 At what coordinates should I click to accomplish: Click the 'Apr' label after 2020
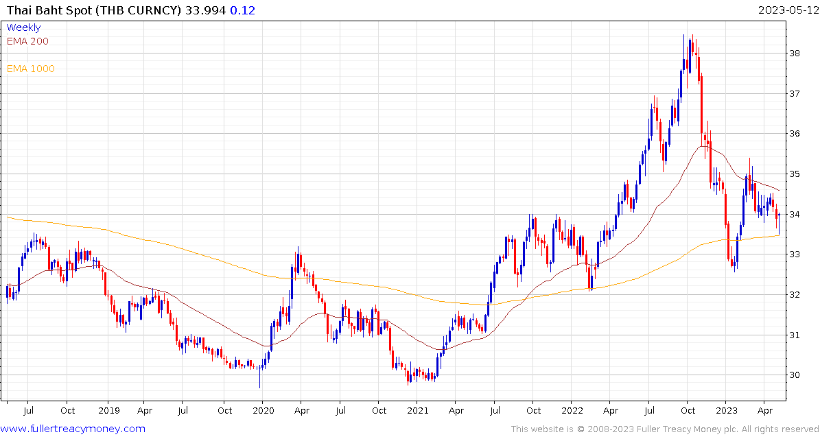point(301,411)
